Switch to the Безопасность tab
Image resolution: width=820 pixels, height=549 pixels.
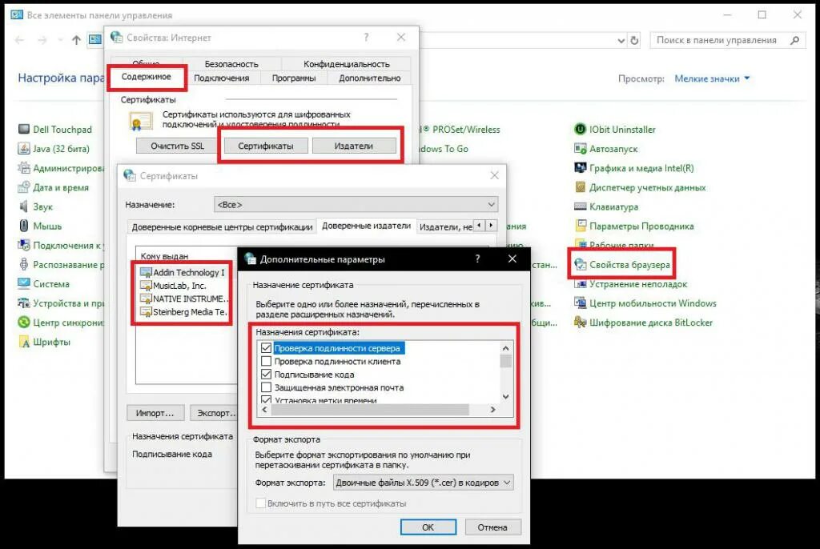point(231,64)
